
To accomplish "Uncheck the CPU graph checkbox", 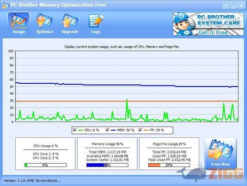I will (x=75, y=130).
